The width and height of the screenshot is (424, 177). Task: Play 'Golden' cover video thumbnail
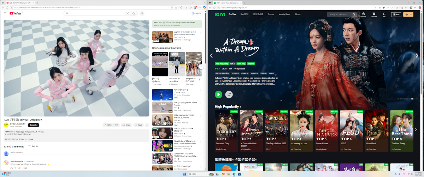(x=163, y=120)
